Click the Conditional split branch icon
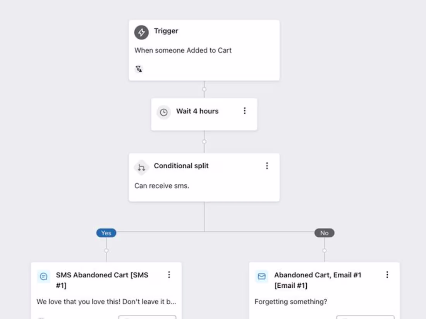 (x=141, y=167)
